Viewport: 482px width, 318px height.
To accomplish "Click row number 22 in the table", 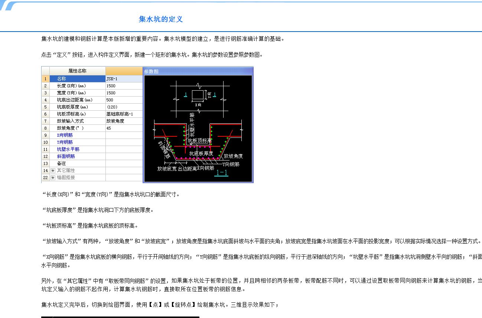I will tap(45, 178).
